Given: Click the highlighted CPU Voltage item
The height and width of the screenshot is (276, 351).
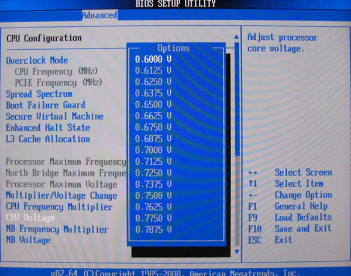Looking at the screenshot, I should [30, 218].
